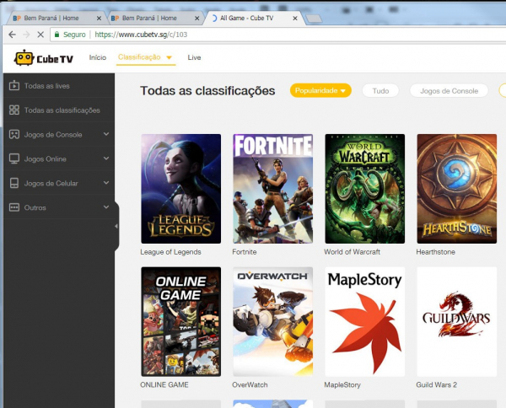Click the Todas as classificações grid icon
506x408 pixels.
tap(14, 110)
